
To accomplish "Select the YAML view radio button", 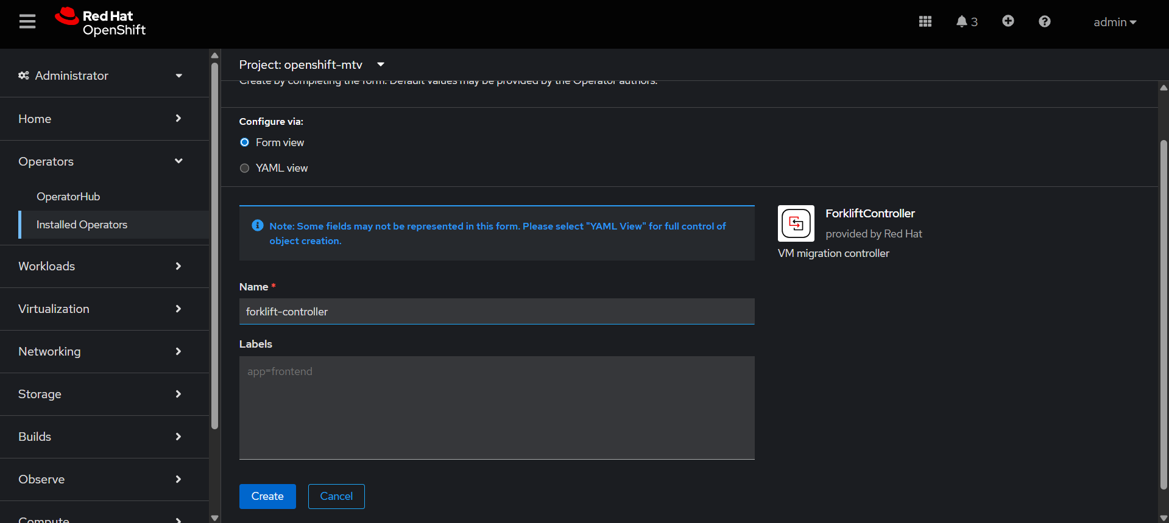I will tap(245, 168).
